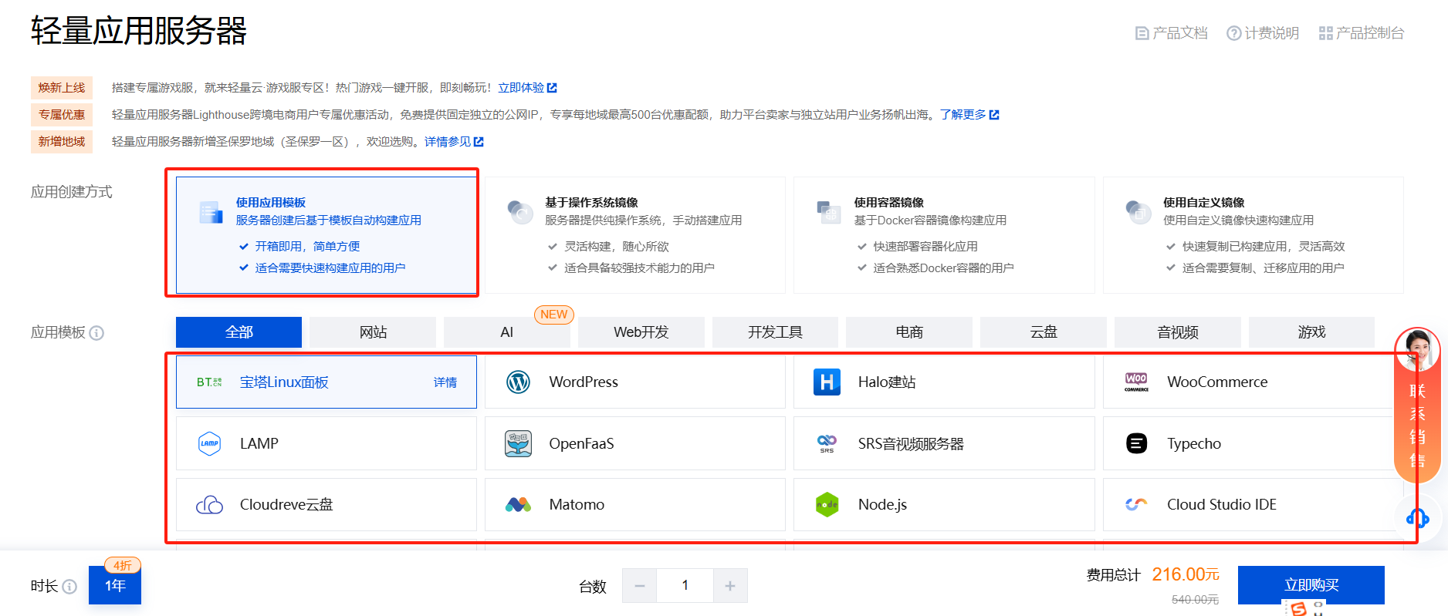1448x616 pixels.
Task: Click the 基于操作系统镜像 card icon
Action: (x=520, y=211)
